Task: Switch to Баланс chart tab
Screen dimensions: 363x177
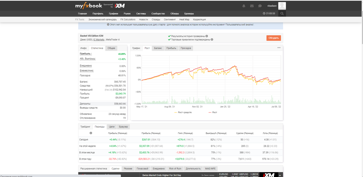Action: click(x=158, y=48)
